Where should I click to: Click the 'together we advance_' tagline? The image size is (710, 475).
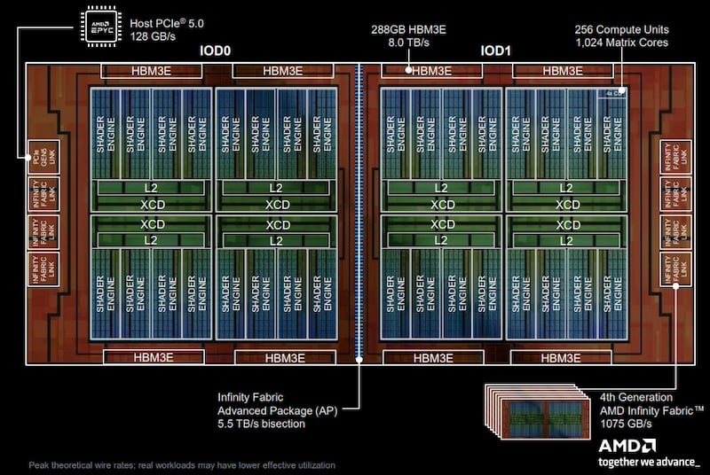pos(649,463)
